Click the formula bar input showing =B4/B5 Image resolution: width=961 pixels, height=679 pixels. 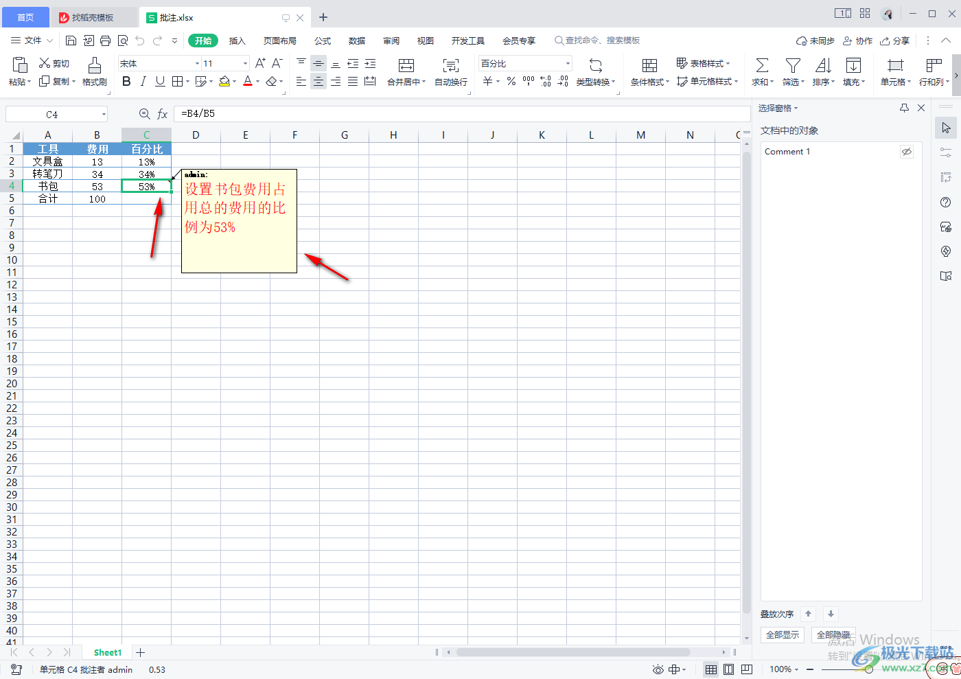point(461,114)
